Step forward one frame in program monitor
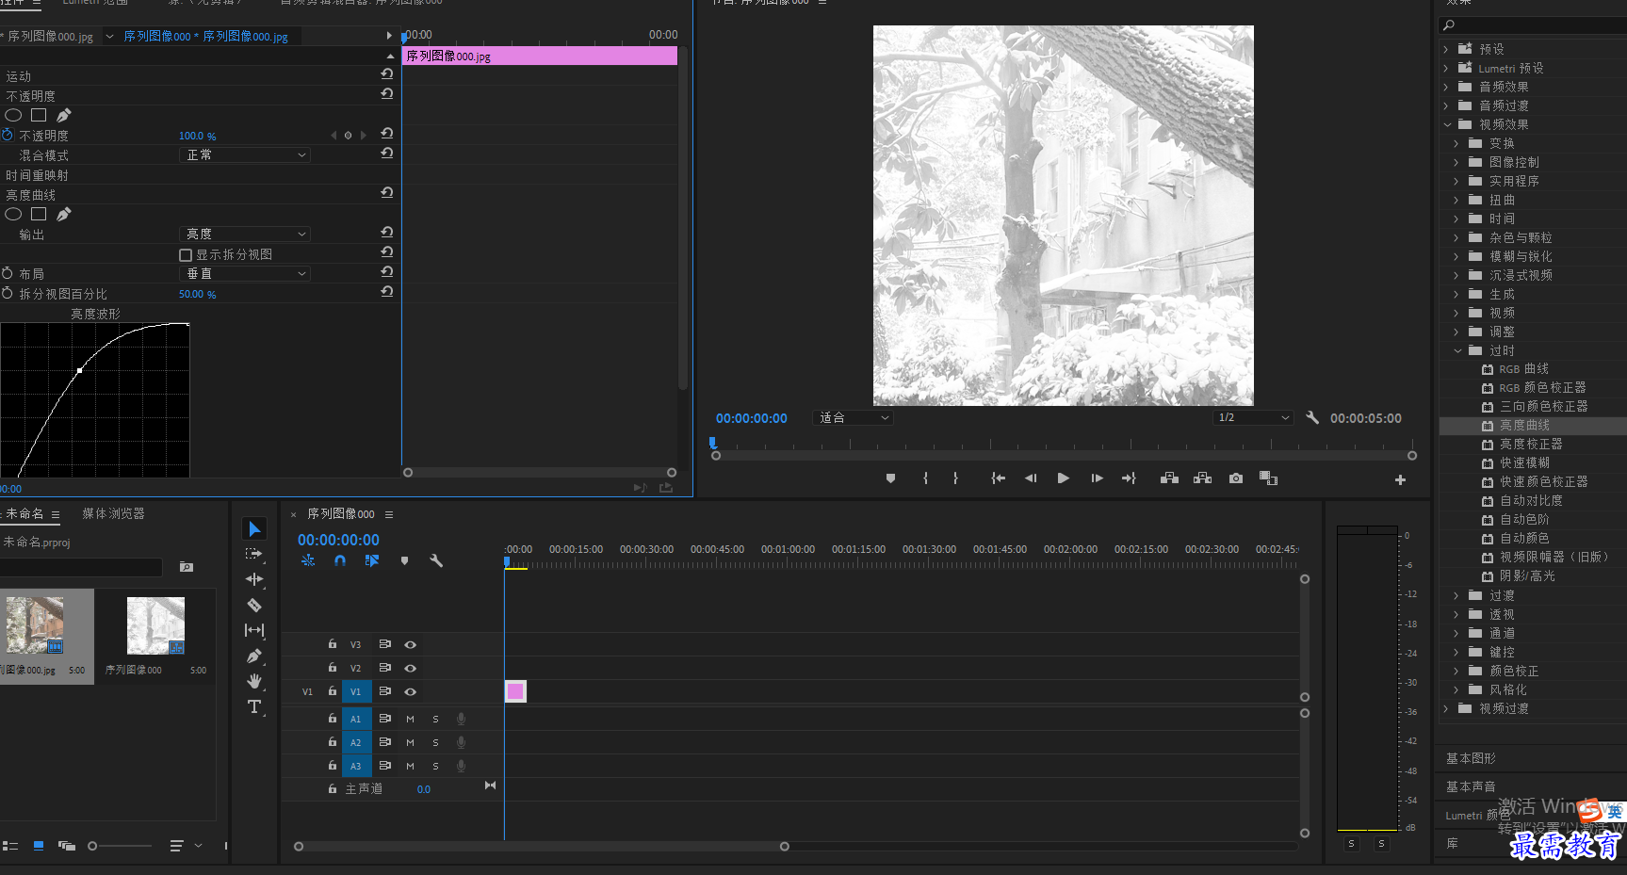 1097,478
